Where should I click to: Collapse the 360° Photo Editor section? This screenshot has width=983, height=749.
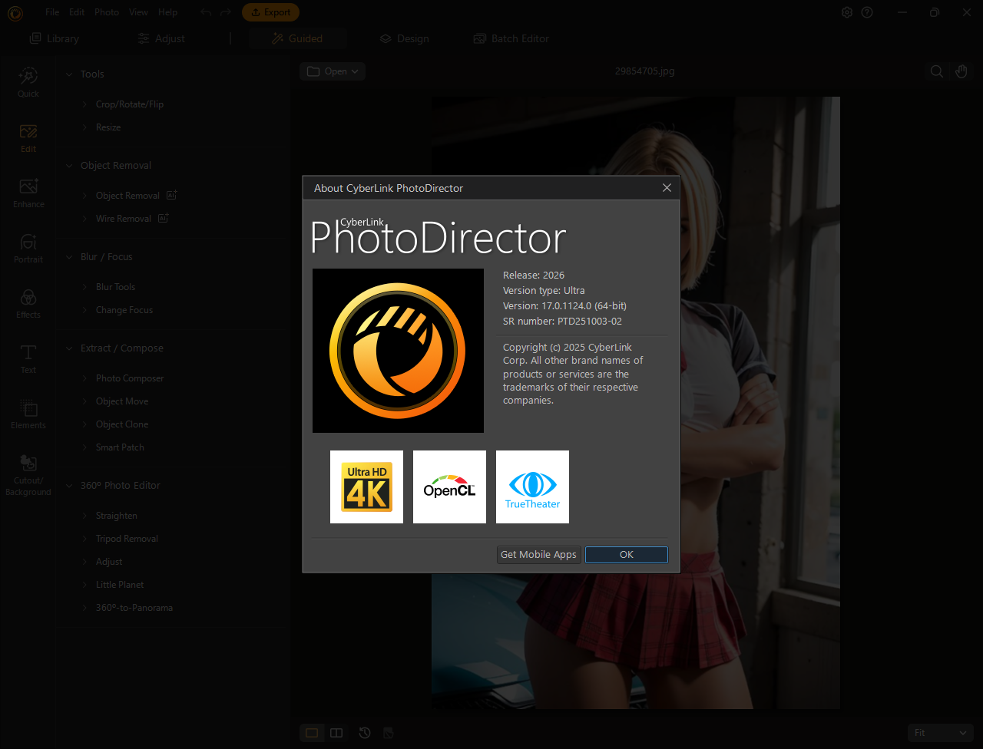[69, 486]
